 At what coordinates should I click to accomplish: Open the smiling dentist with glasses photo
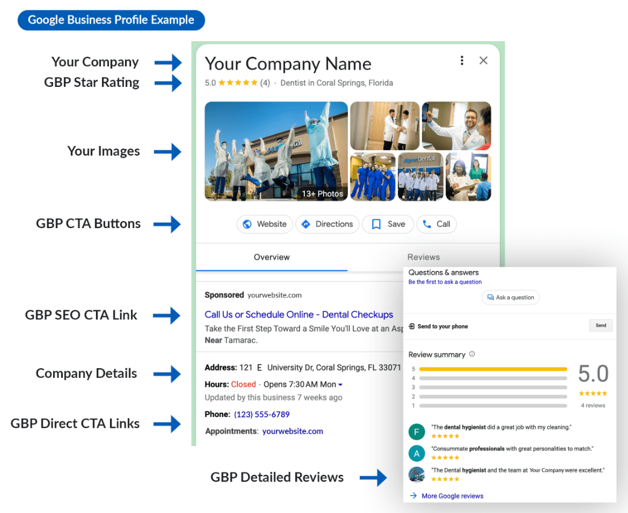coord(457,126)
